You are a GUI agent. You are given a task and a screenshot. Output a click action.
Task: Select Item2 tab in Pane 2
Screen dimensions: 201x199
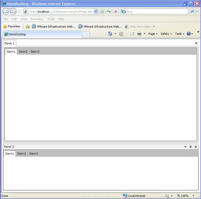coord(22,154)
